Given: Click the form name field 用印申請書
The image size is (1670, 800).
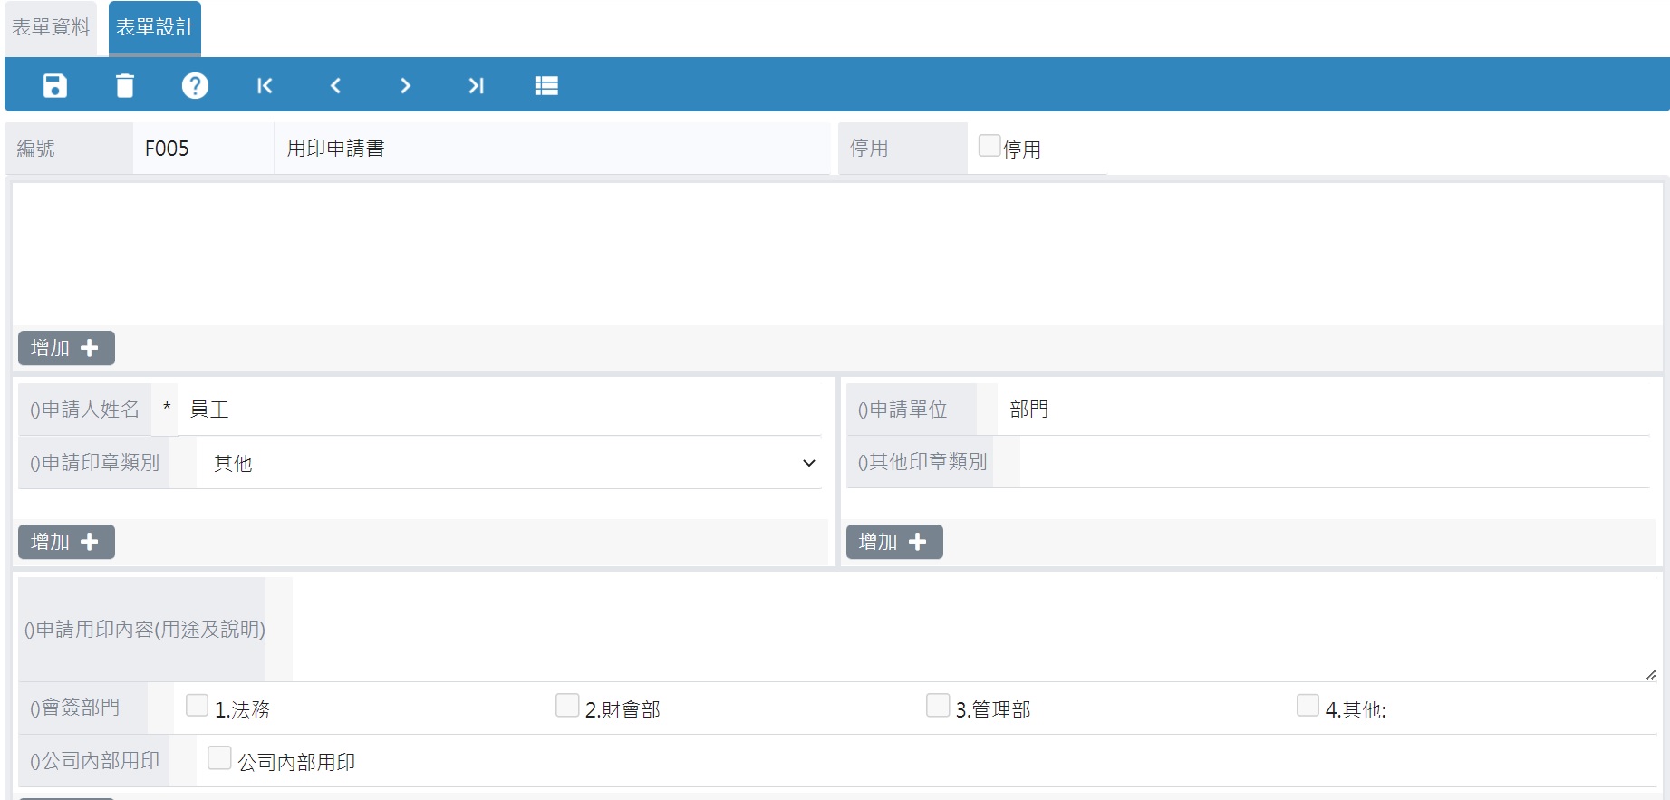Looking at the screenshot, I should (551, 149).
